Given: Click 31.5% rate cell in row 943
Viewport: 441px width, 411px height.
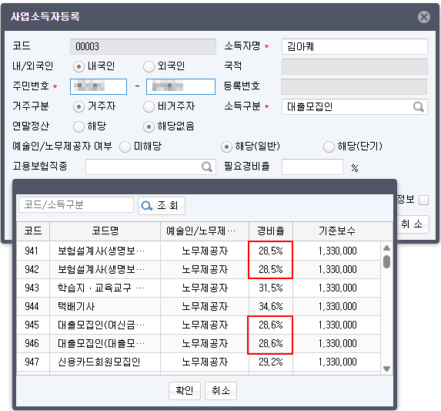Looking at the screenshot, I should point(271,288).
